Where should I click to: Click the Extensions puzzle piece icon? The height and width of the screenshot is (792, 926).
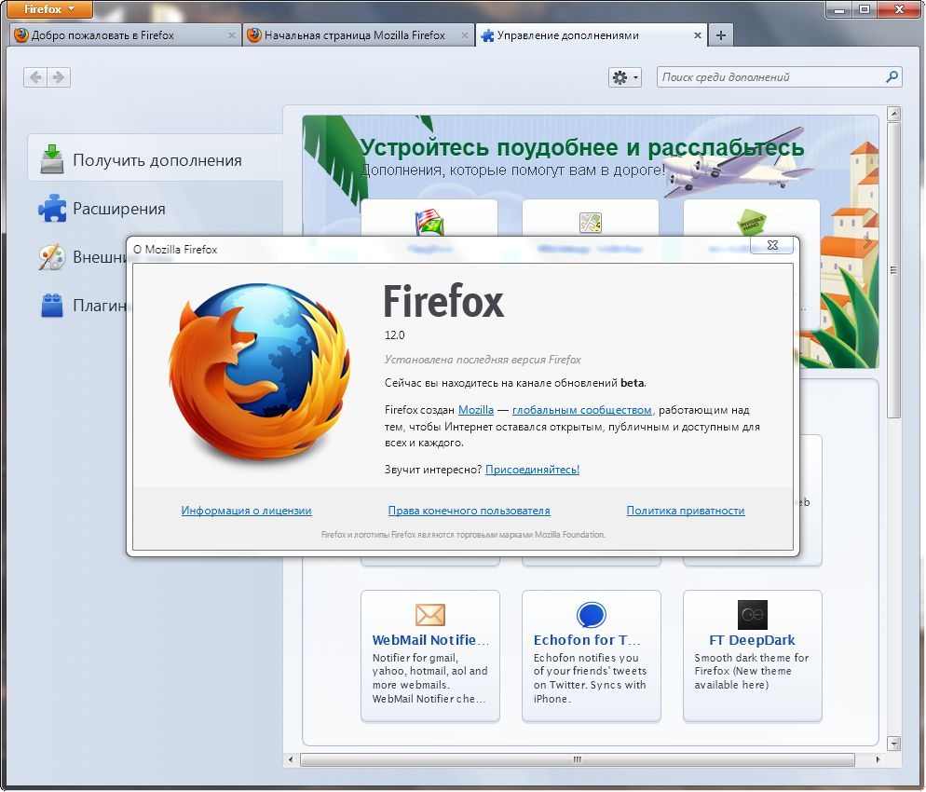coord(52,209)
